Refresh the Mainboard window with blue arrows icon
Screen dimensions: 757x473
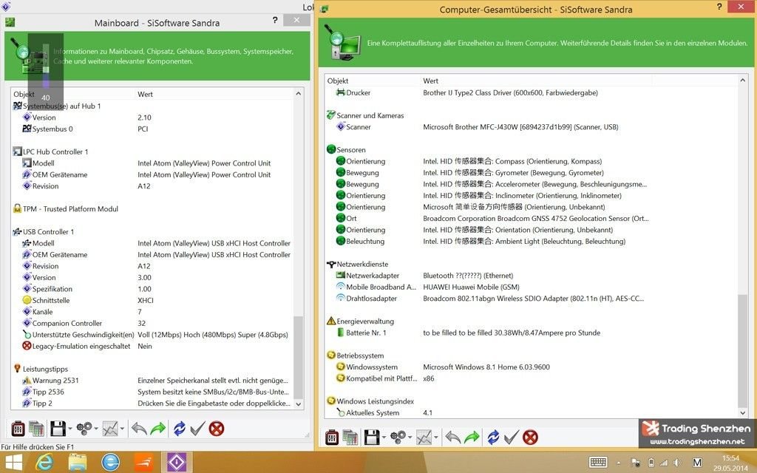(x=179, y=429)
